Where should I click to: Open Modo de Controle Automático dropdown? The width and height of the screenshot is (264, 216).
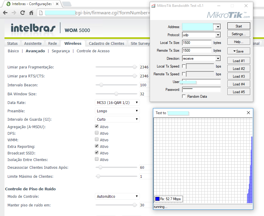(117, 196)
